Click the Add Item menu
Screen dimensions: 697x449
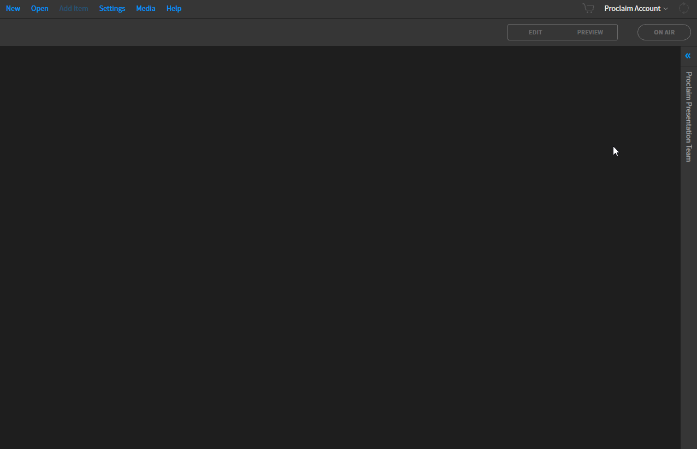coord(73,9)
